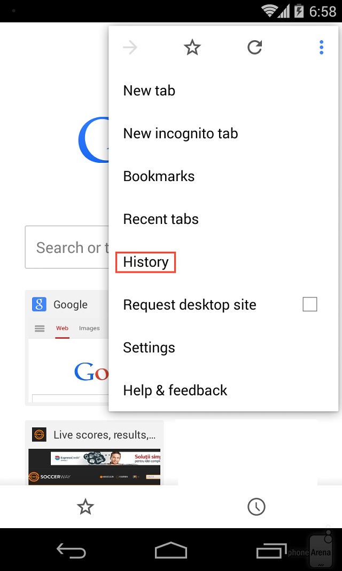342x571 pixels.
Task: Tap the search or type bar
Action: [x=67, y=247]
